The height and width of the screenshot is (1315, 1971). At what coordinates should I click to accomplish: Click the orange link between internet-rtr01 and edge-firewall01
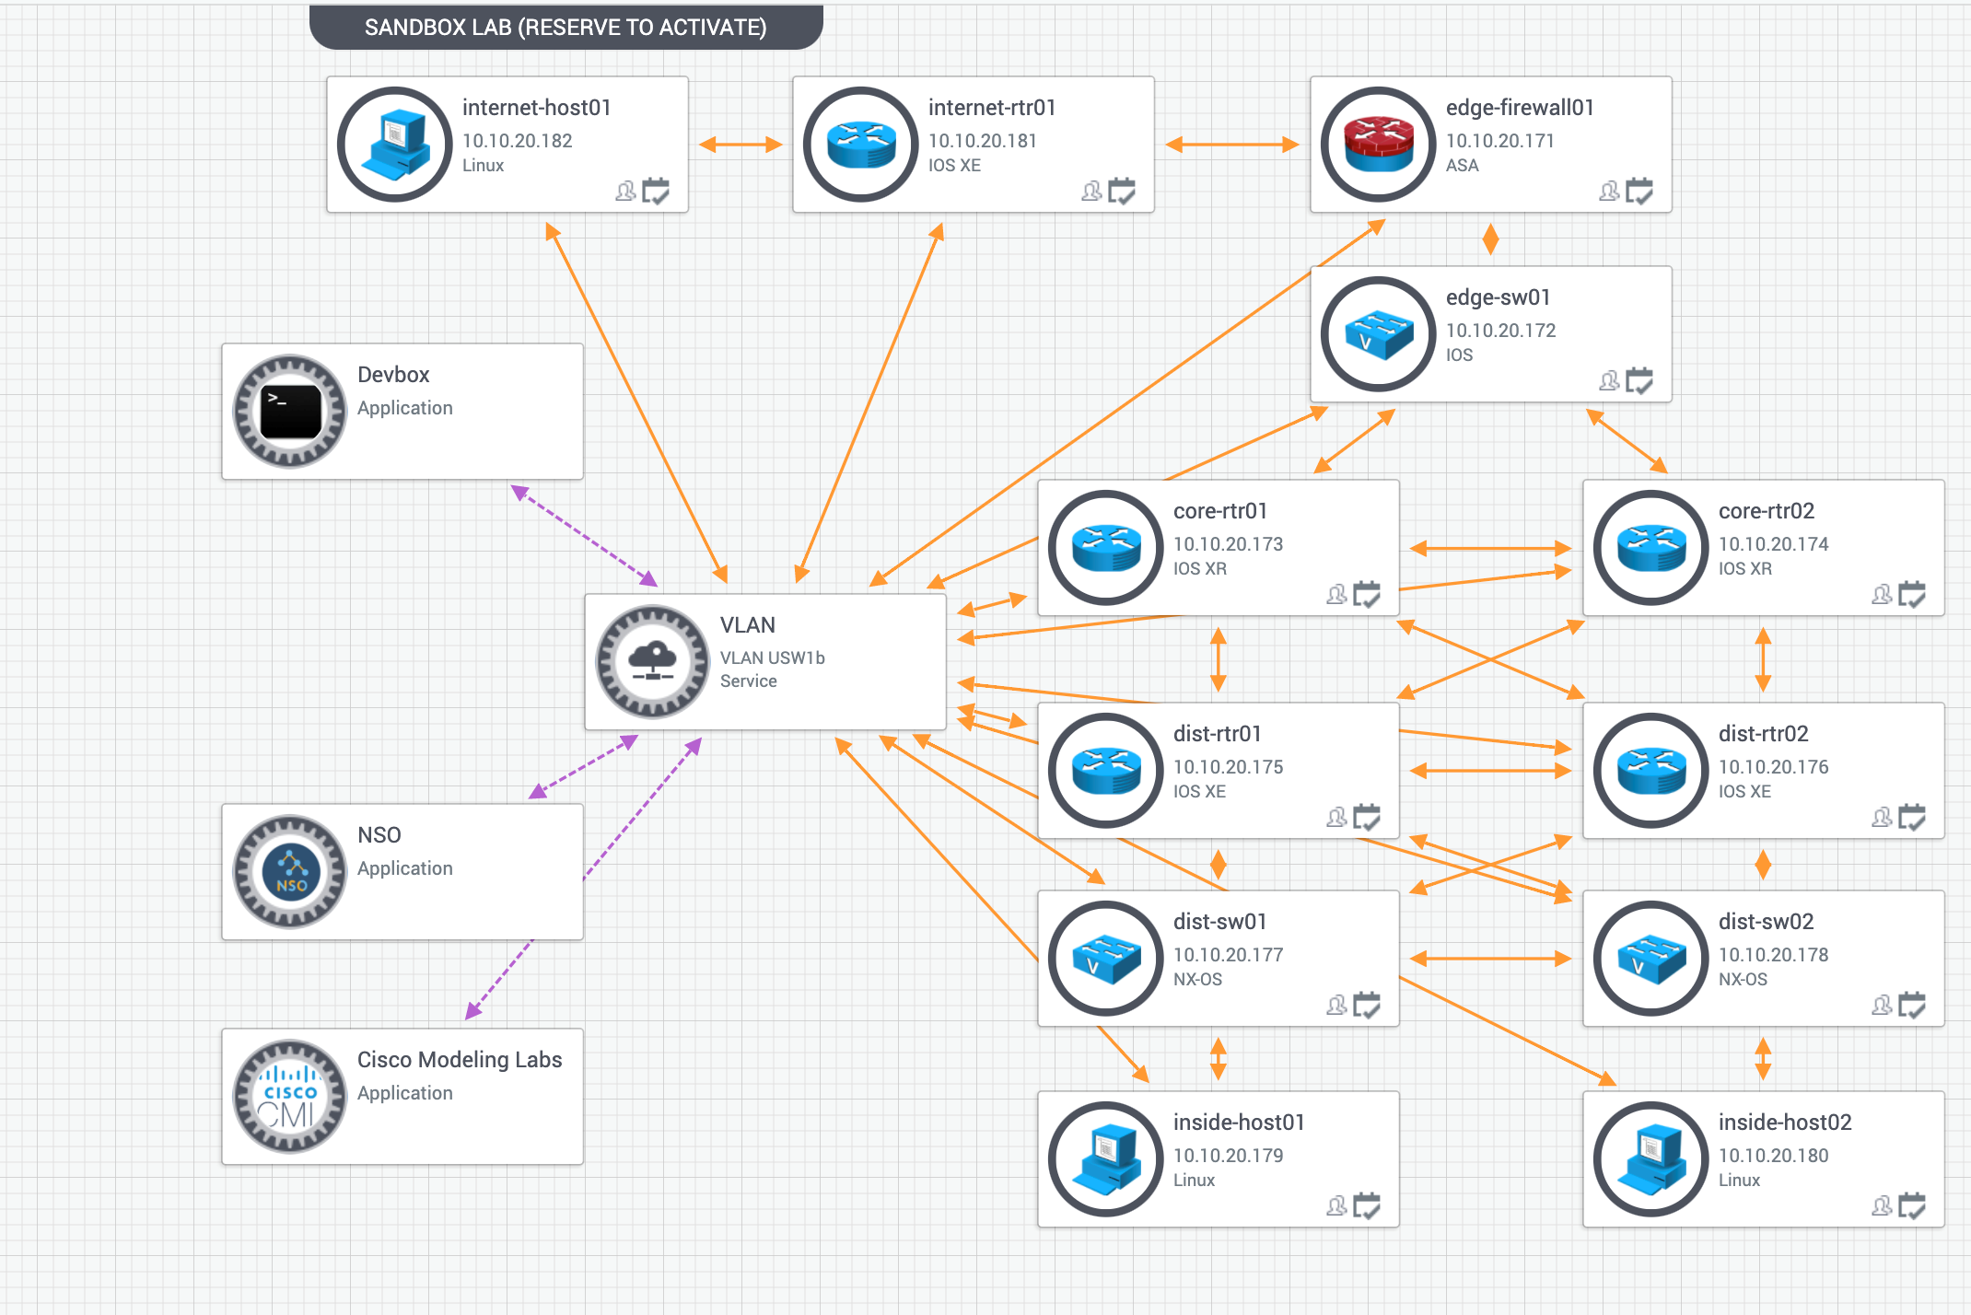click(1231, 144)
